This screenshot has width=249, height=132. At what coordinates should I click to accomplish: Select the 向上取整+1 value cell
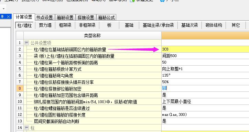(x=205, y=69)
